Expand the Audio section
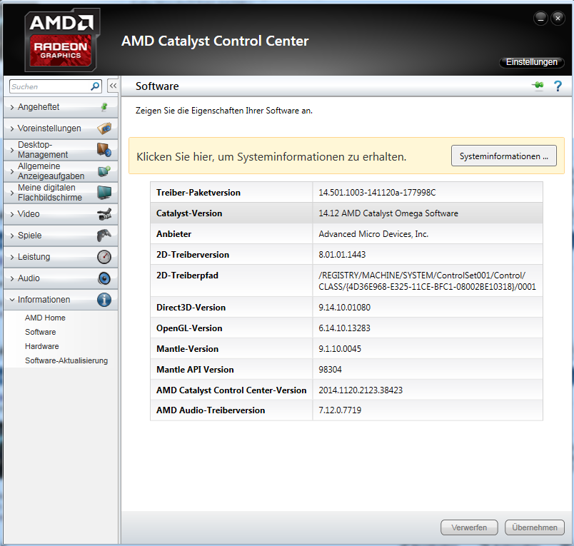 61,278
